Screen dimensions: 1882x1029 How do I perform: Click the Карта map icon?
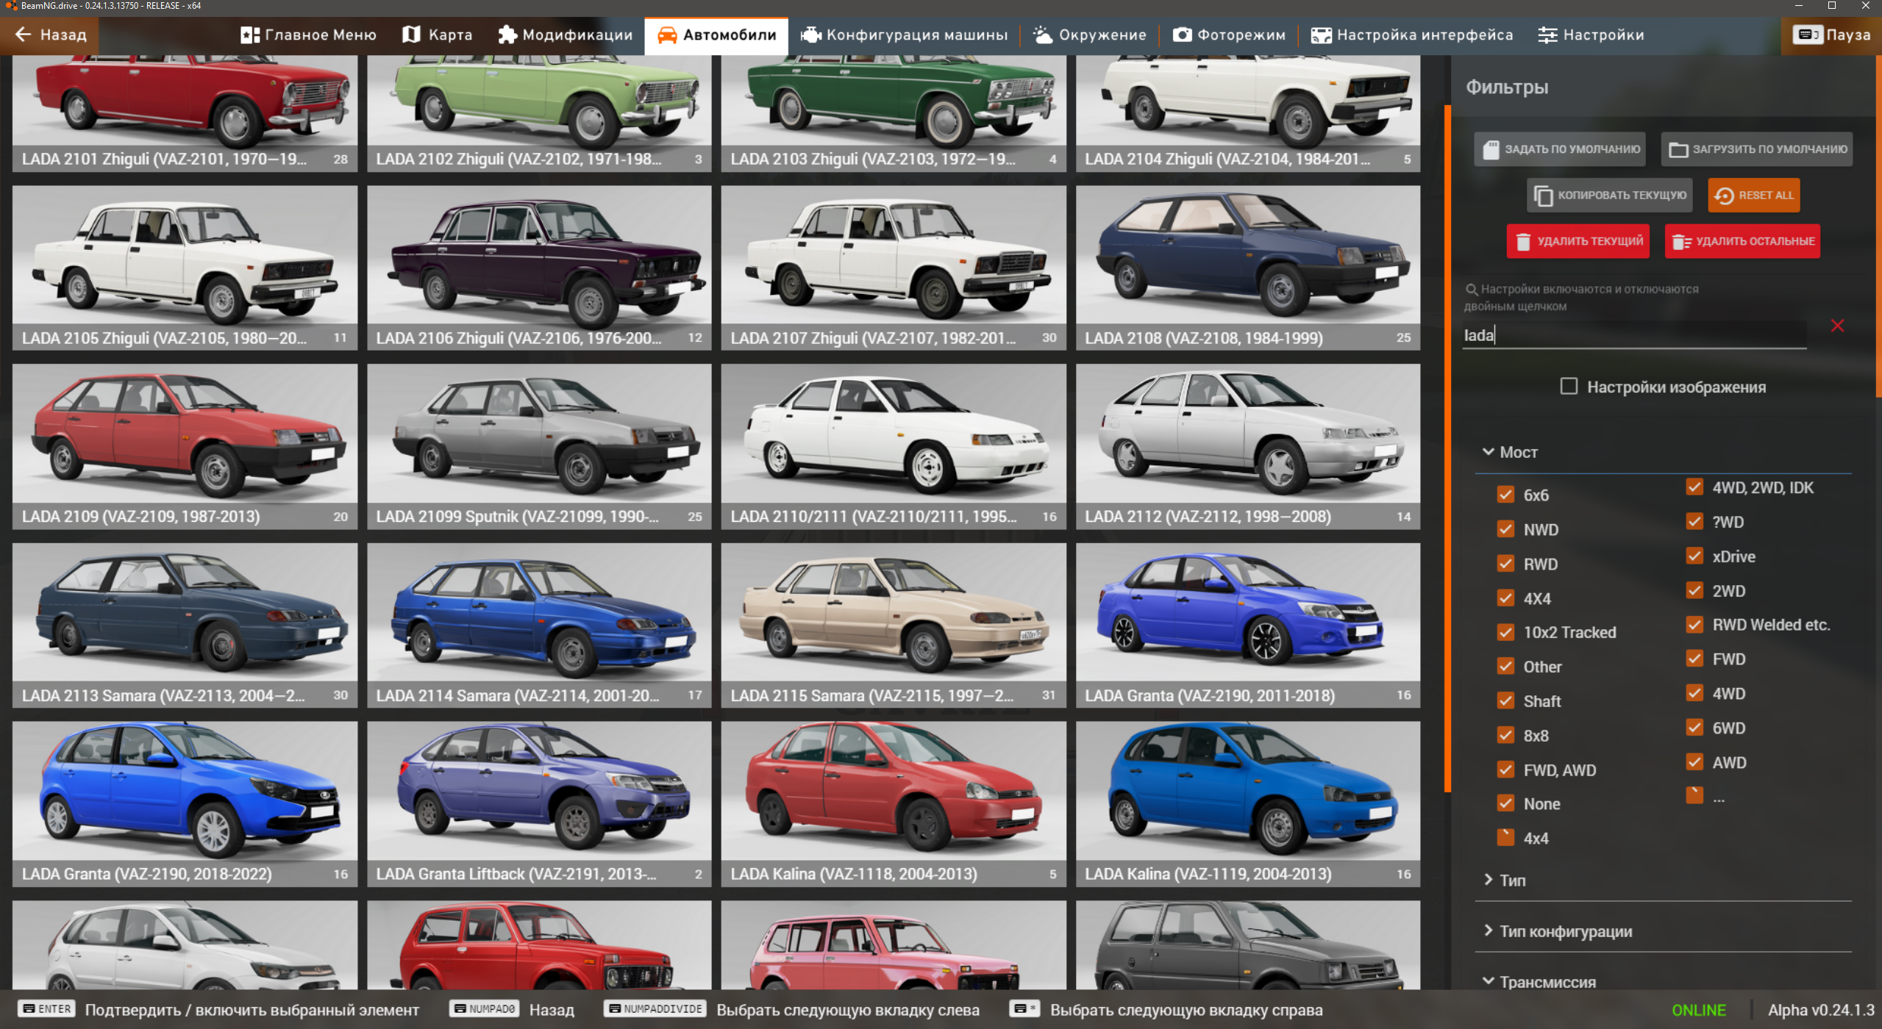point(411,35)
